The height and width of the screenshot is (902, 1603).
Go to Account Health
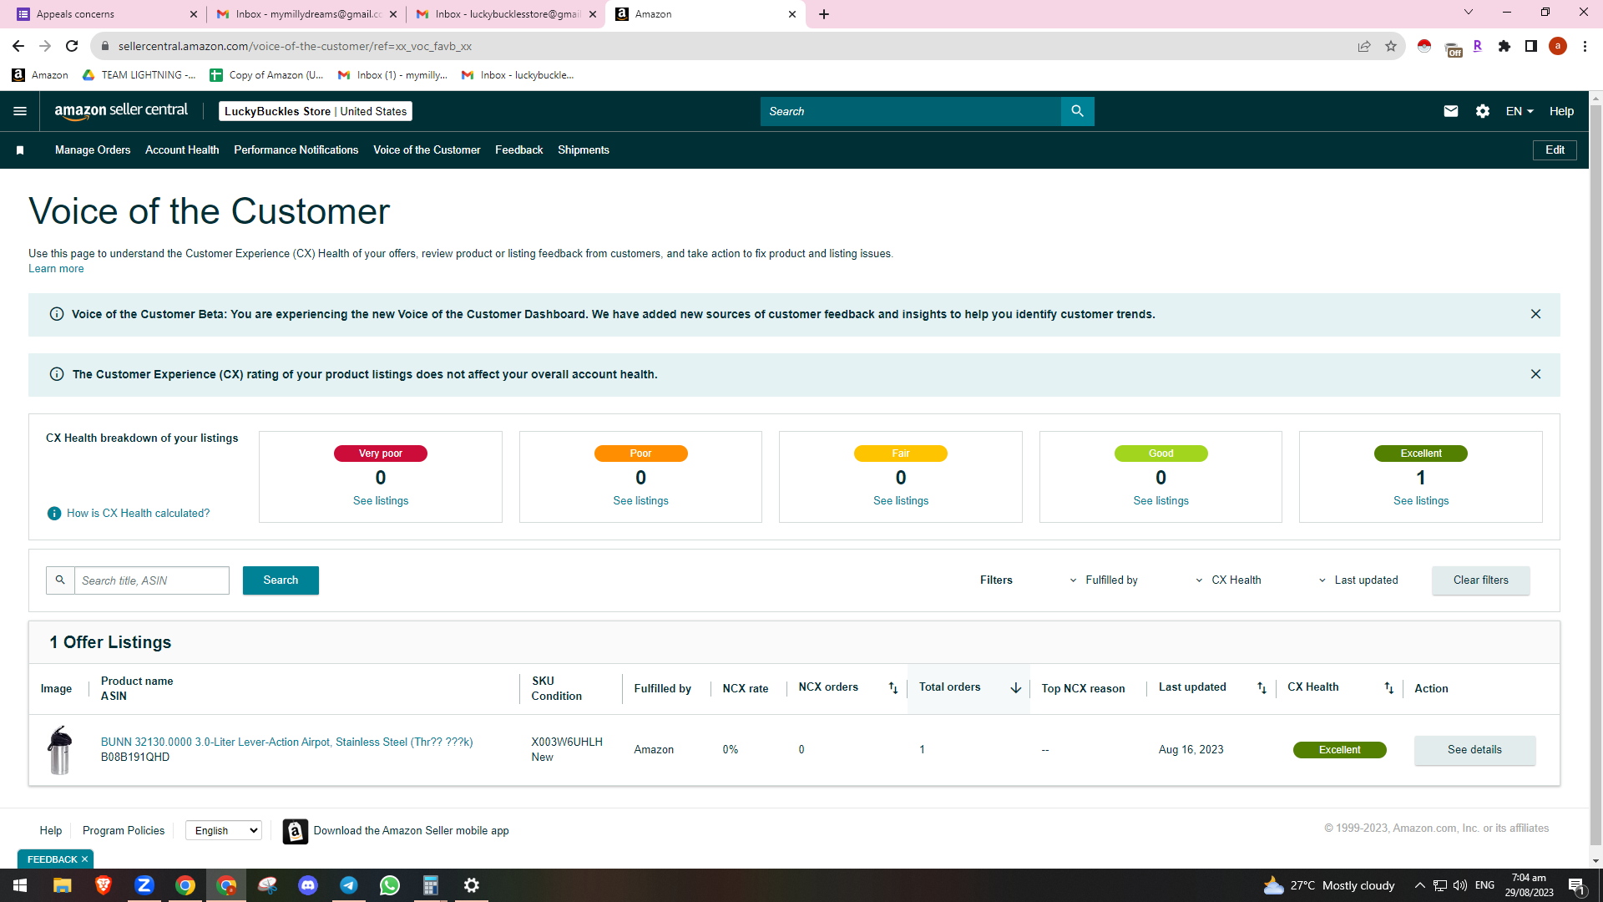click(x=182, y=150)
